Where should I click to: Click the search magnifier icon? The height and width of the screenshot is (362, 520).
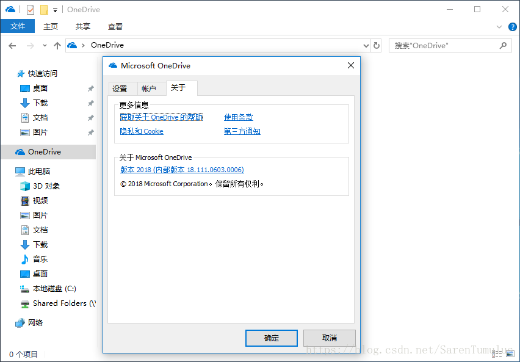pos(503,45)
